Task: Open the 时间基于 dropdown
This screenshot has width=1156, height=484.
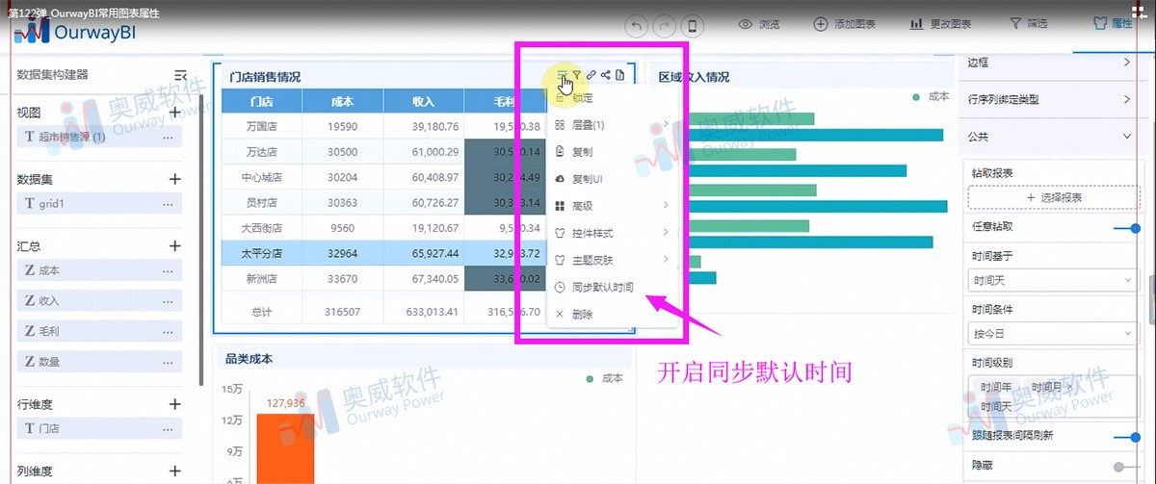Action: pos(1052,280)
